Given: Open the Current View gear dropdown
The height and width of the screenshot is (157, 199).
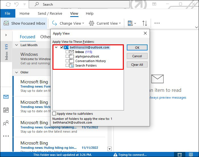Looking at the screenshot, I should [105, 23].
